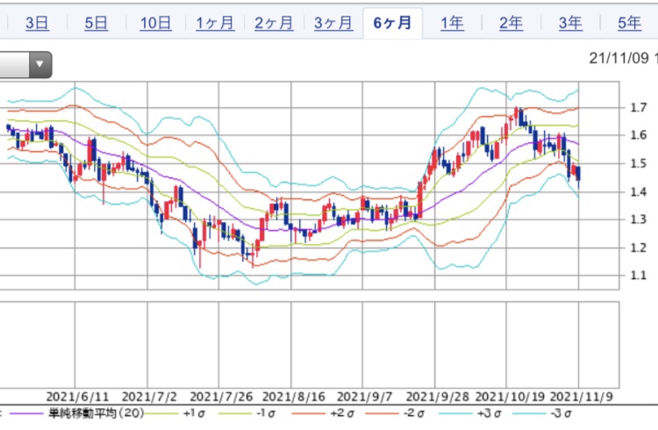Show the 1ヶ月 chart range

tap(214, 24)
